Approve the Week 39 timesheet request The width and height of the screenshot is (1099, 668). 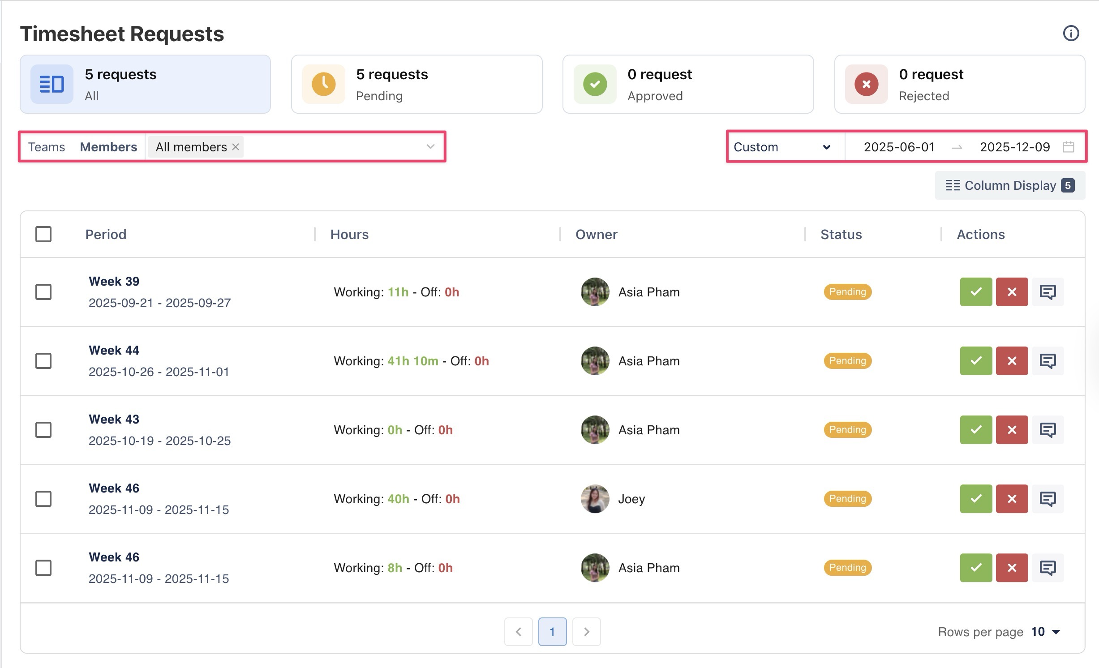pyautogui.click(x=976, y=292)
